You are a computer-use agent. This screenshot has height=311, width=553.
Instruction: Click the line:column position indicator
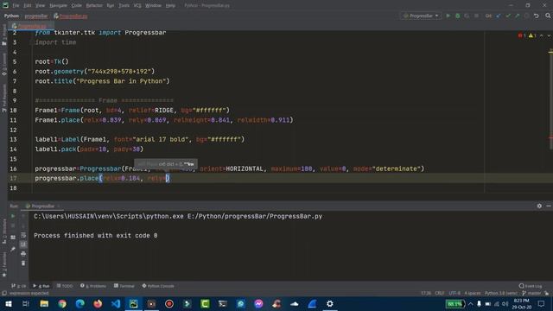[426, 294]
